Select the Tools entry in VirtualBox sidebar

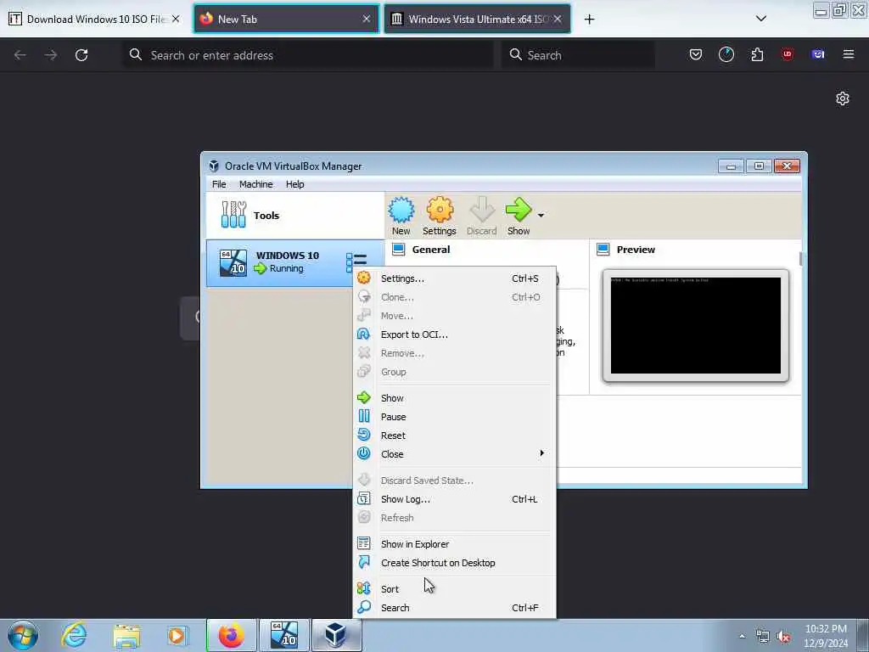point(294,216)
